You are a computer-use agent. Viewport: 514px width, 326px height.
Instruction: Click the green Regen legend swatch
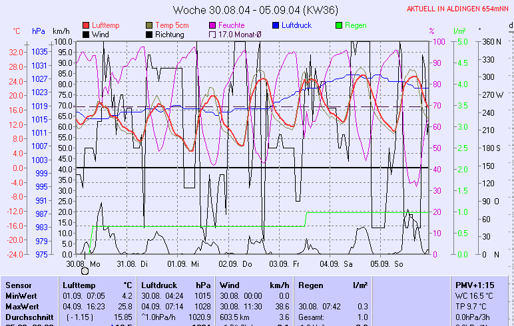(x=339, y=25)
